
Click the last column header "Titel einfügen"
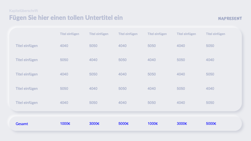click(215, 34)
